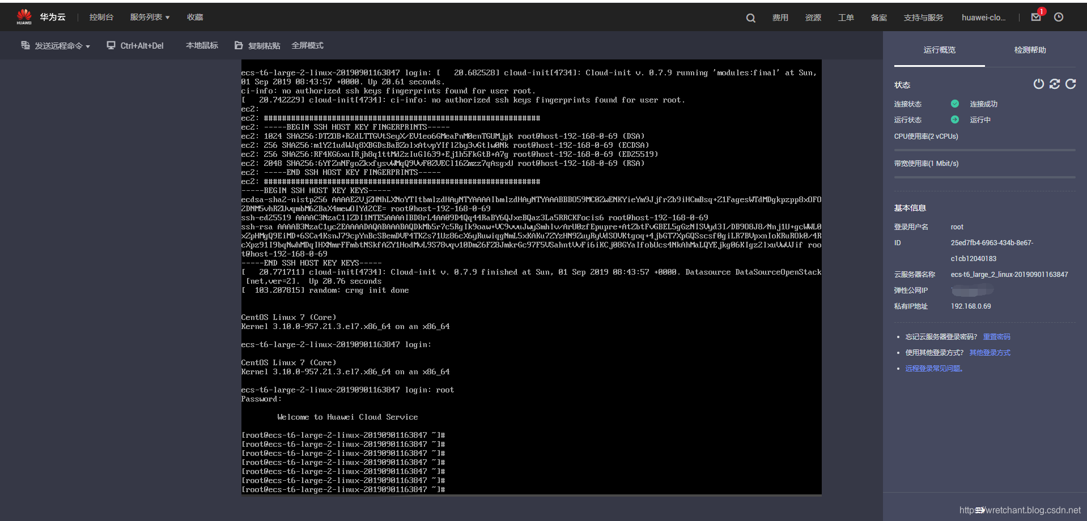This screenshot has width=1087, height=521.
Task: Select the 检测帮助 tab
Action: [1030, 50]
